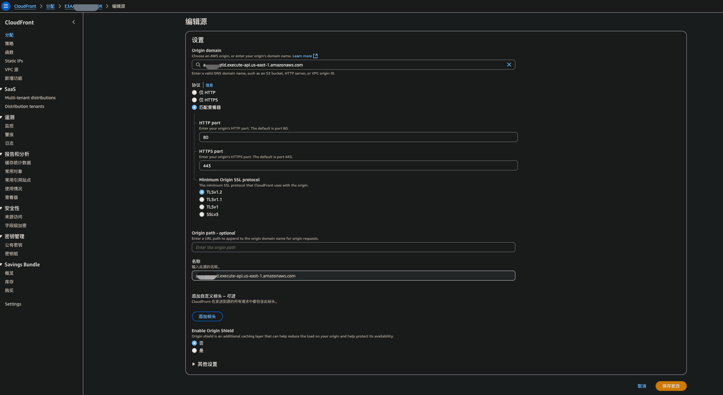Select the 匹配查看器 protocol radio button
The height and width of the screenshot is (395, 723).
pyautogui.click(x=194, y=107)
